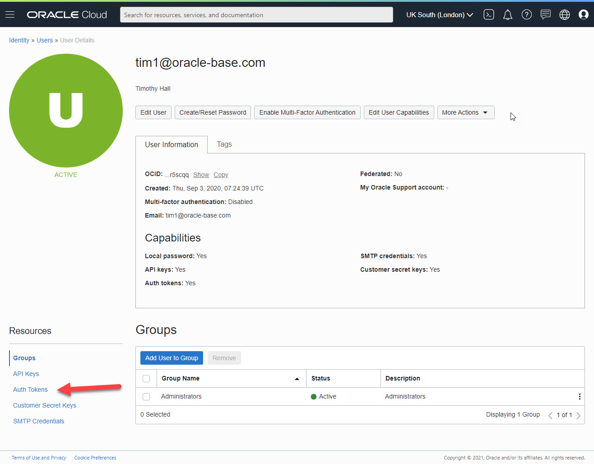
Task: Open API Keys resource
Action: pyautogui.click(x=26, y=374)
